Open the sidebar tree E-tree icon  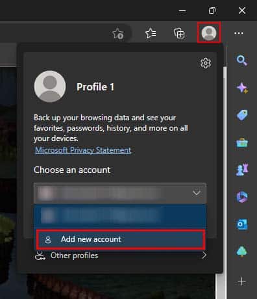pos(242,252)
